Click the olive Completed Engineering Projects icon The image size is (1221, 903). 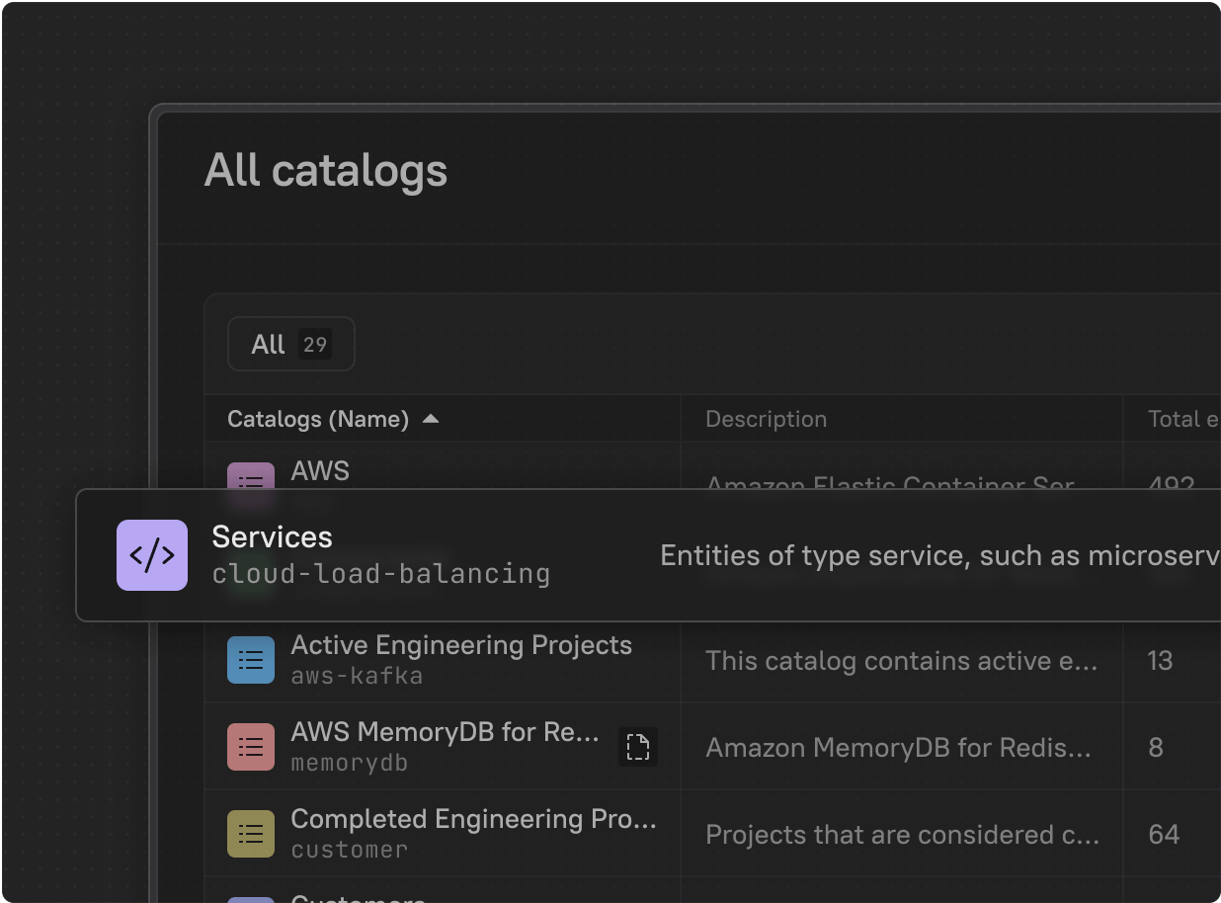pos(251,834)
